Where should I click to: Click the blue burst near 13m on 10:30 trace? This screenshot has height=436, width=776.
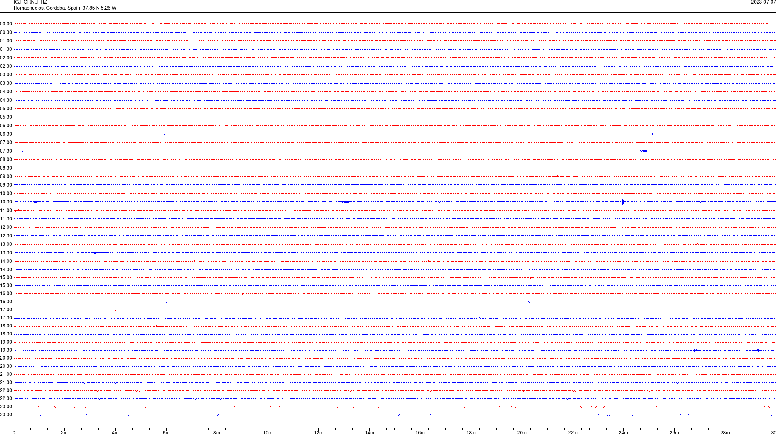pyautogui.click(x=346, y=202)
